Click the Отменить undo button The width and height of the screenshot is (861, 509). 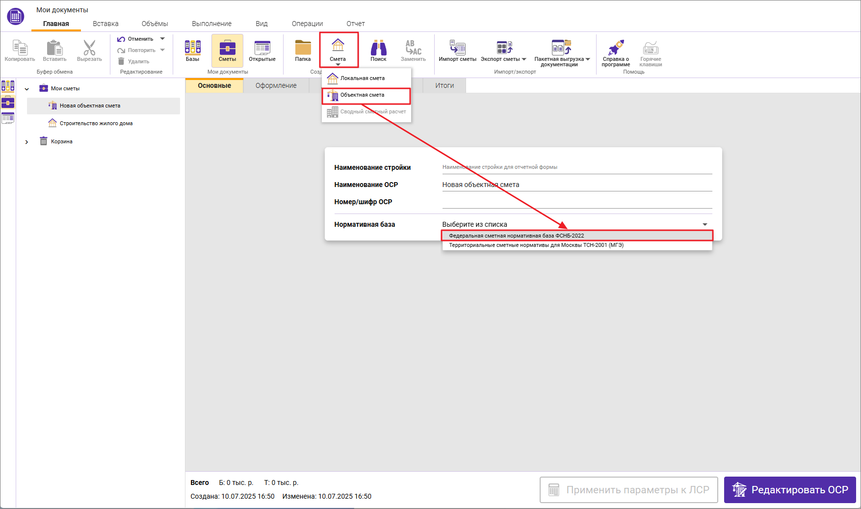(135, 39)
